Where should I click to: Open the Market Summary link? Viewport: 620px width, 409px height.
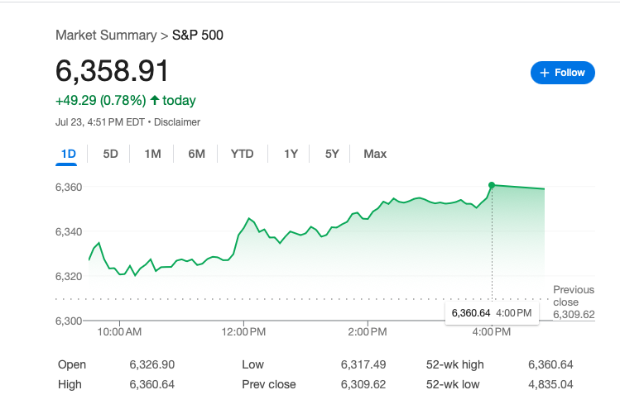pos(105,35)
